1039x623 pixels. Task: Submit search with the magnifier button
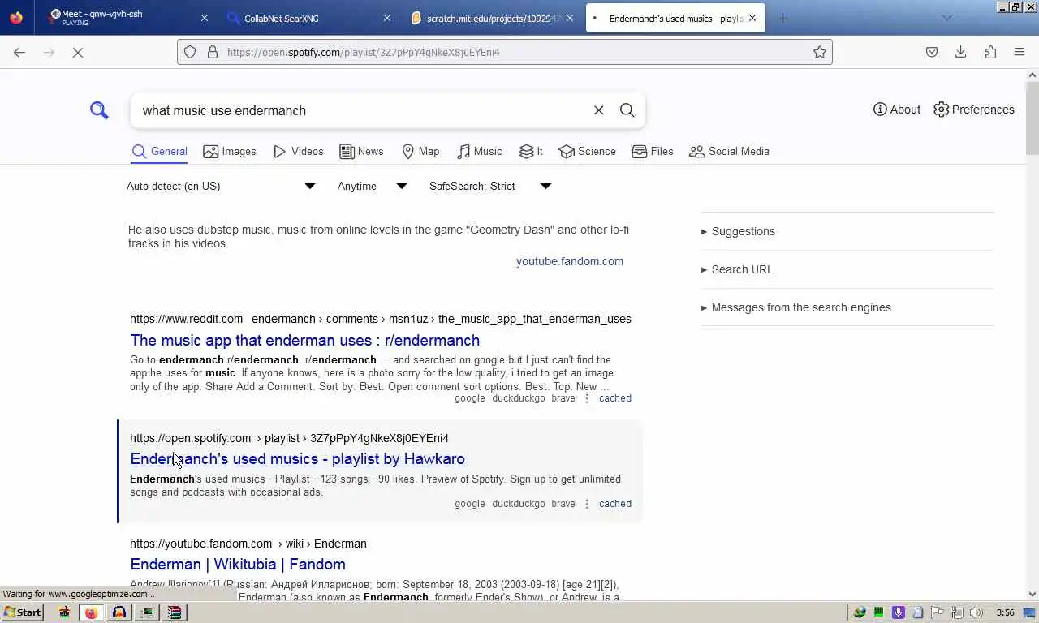pyautogui.click(x=627, y=110)
